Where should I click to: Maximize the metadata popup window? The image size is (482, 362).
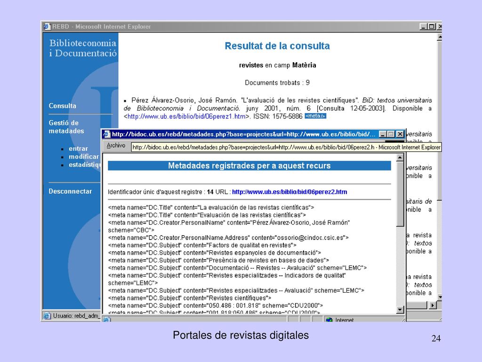[x=390, y=134]
